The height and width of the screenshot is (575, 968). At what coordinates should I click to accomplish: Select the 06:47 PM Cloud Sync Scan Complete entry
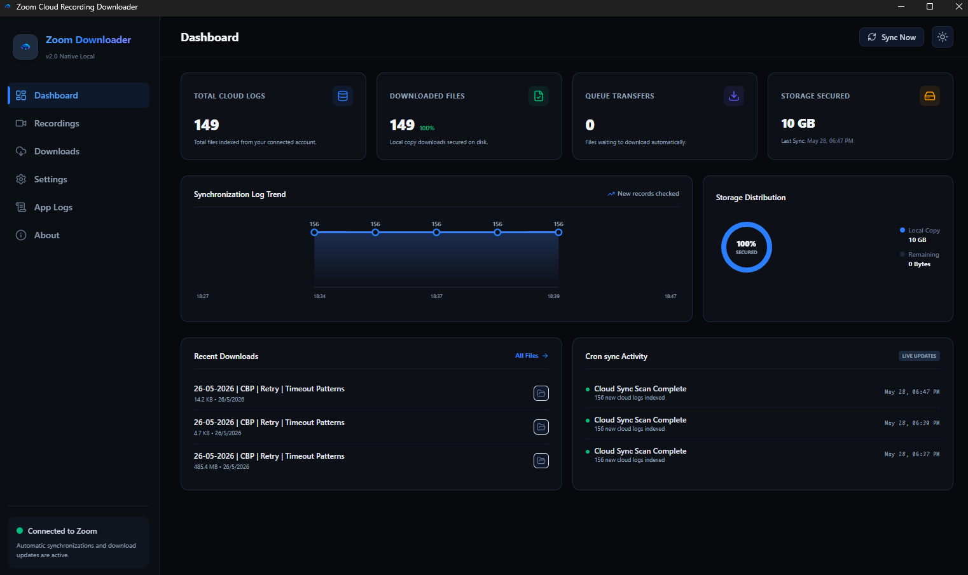point(763,393)
